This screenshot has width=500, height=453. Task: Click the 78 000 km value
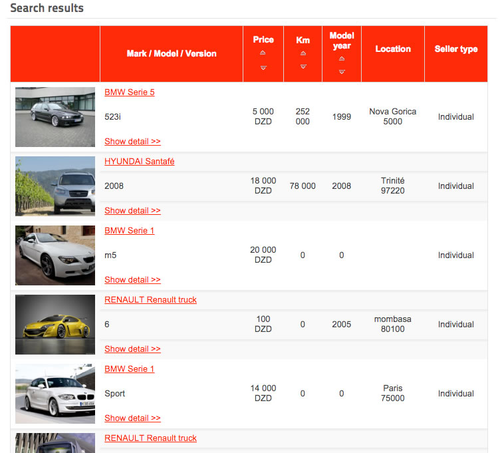(303, 186)
